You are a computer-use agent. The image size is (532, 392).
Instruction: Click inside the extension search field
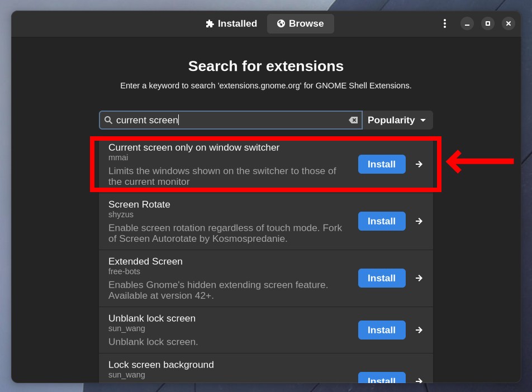click(x=231, y=120)
